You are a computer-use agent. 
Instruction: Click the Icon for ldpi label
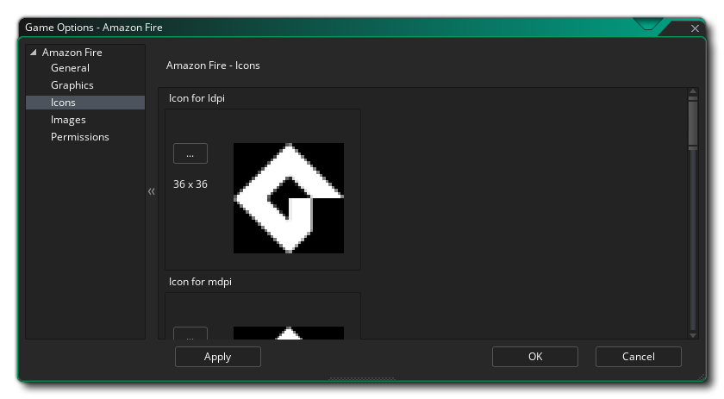pyautogui.click(x=197, y=98)
